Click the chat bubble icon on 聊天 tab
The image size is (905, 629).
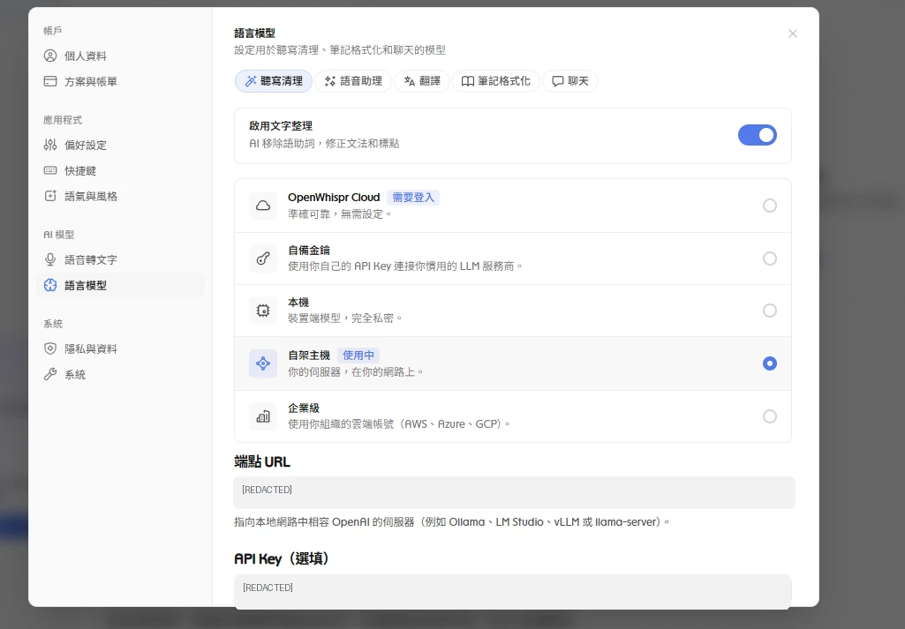557,81
